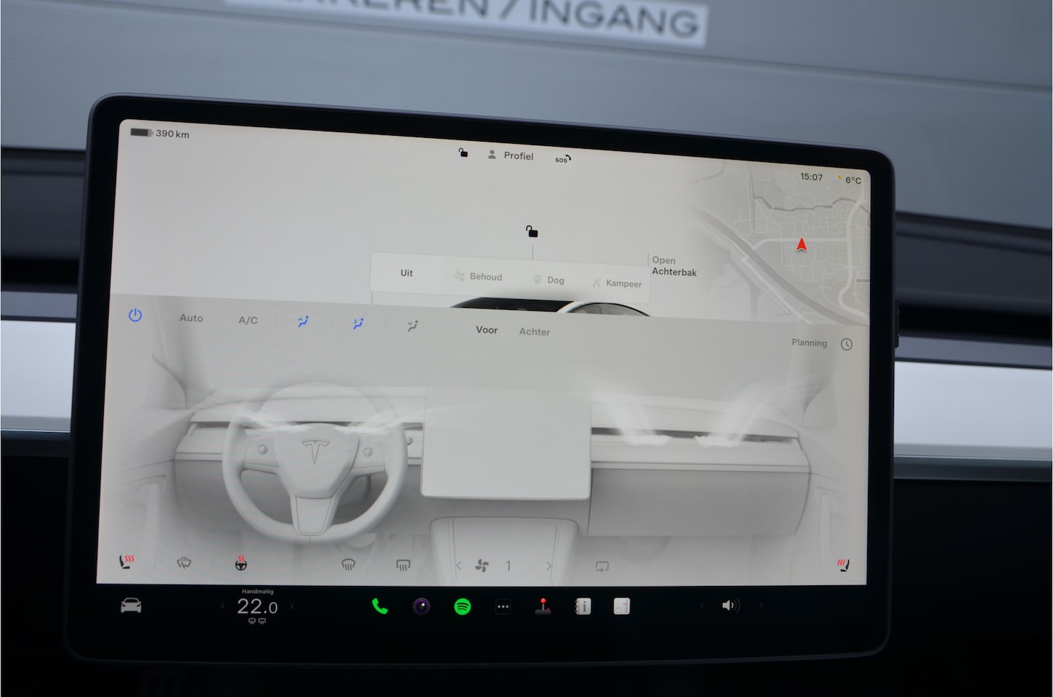
Task: Select the Voor climate tab
Action: coord(487,330)
